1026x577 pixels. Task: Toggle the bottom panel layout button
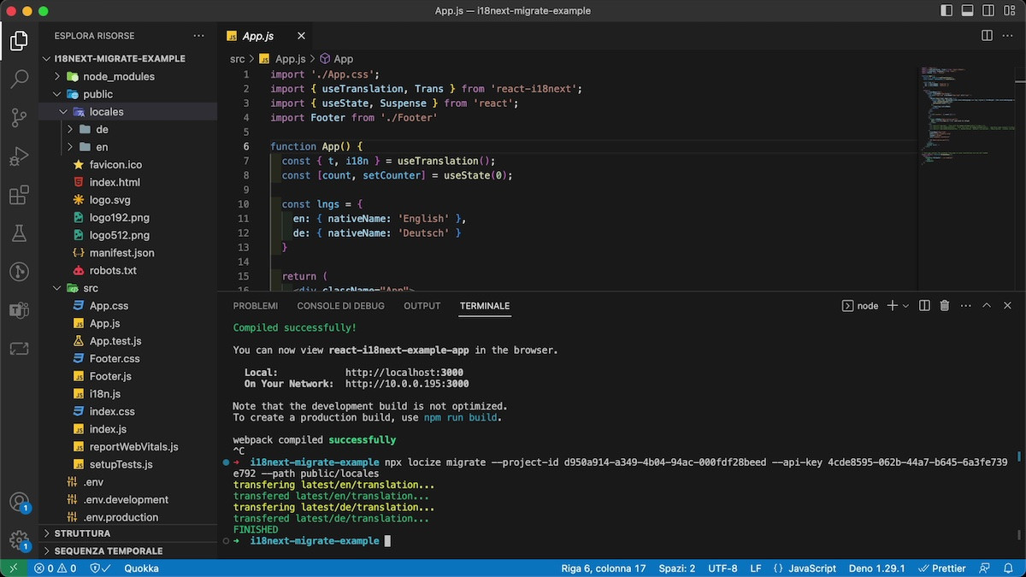point(967,11)
